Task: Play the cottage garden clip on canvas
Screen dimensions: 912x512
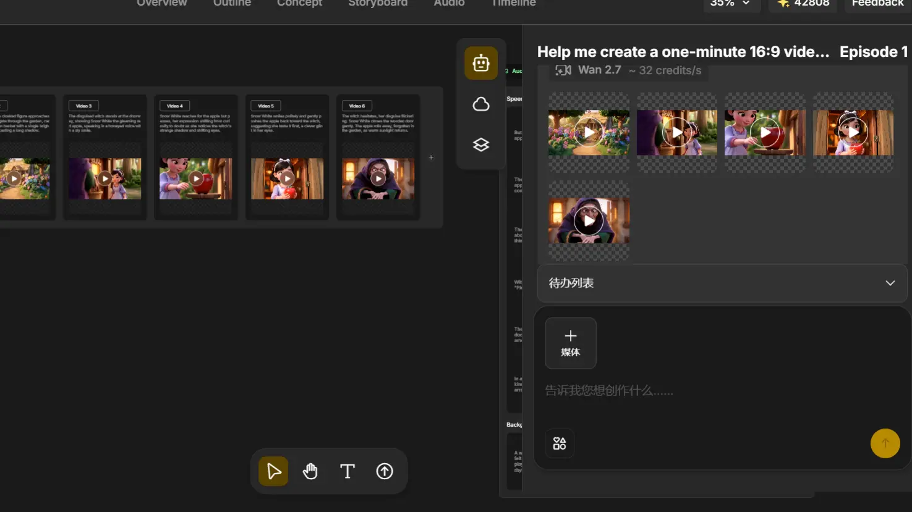Action: (x=14, y=178)
